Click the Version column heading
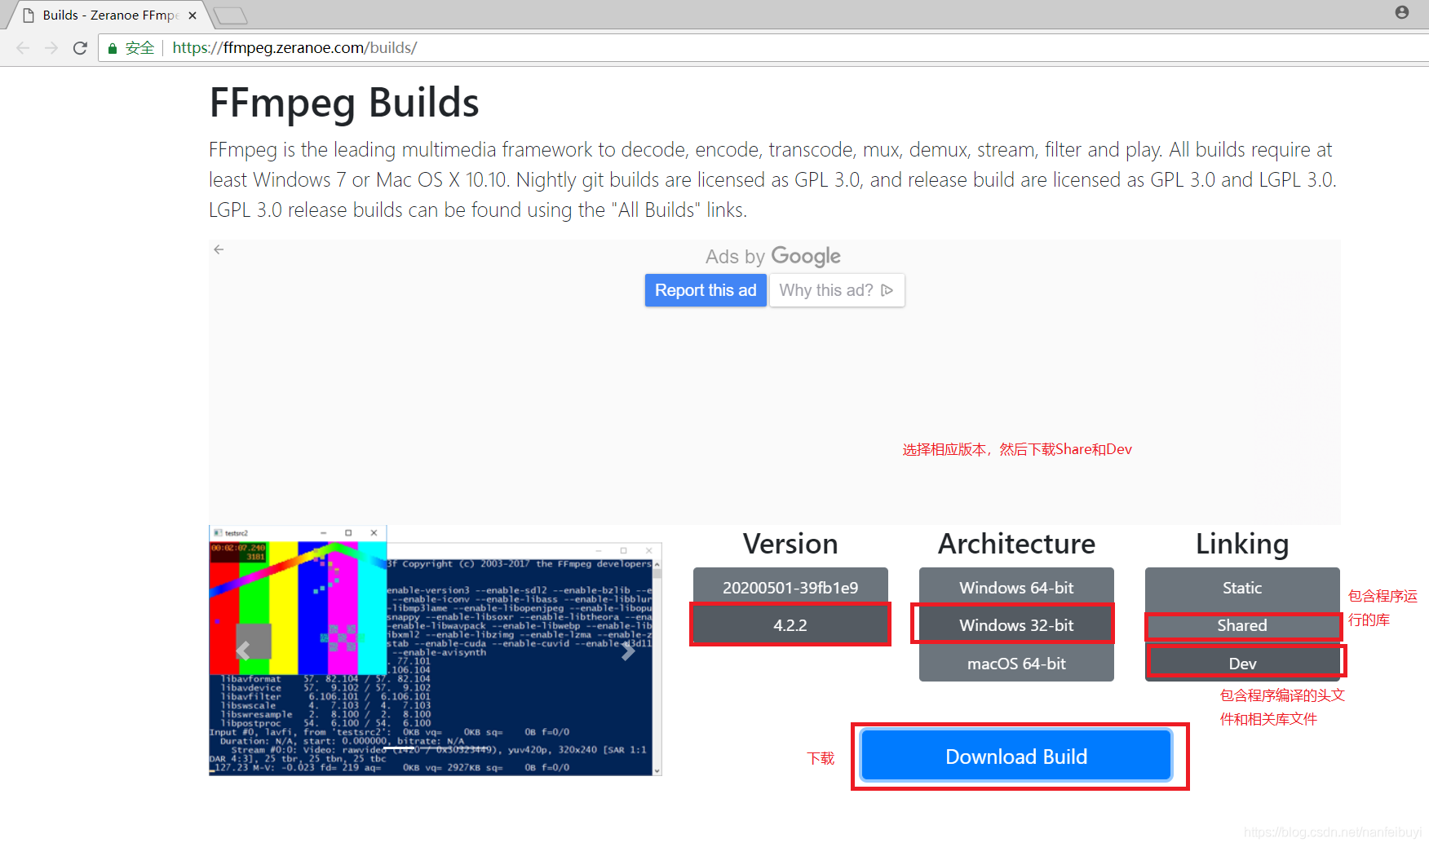This screenshot has width=1429, height=847. 790,544
